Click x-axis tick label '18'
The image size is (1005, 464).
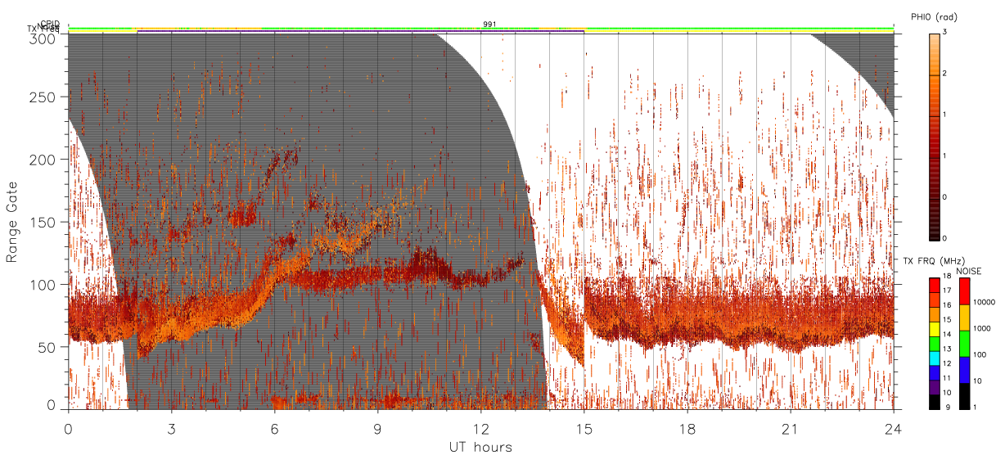coord(687,429)
